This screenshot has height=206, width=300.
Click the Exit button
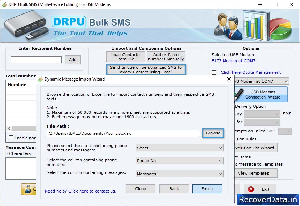tap(260, 189)
